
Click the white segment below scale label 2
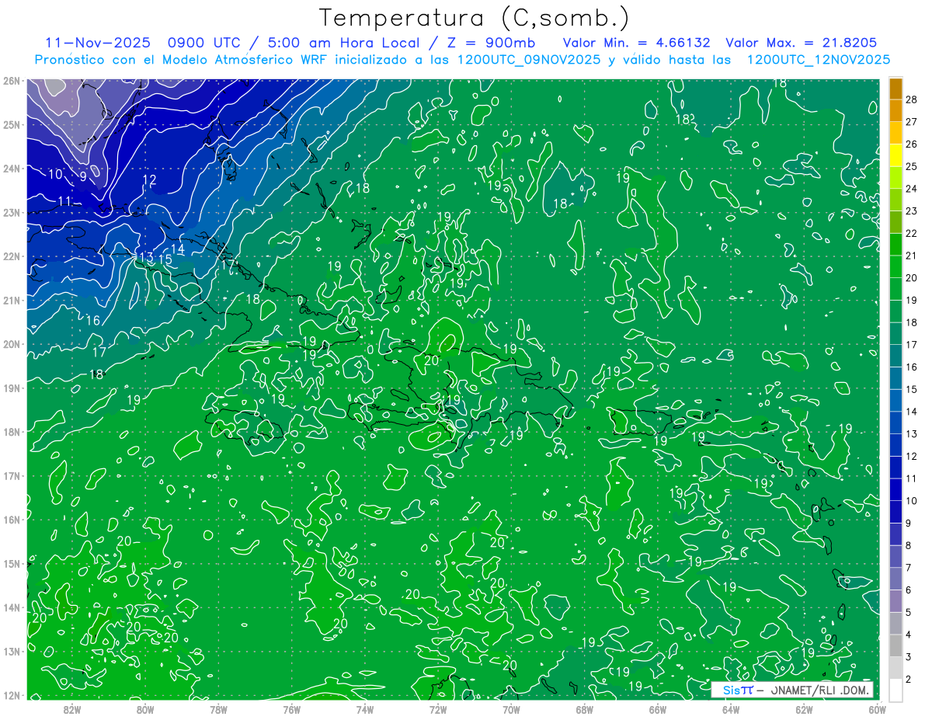895,690
